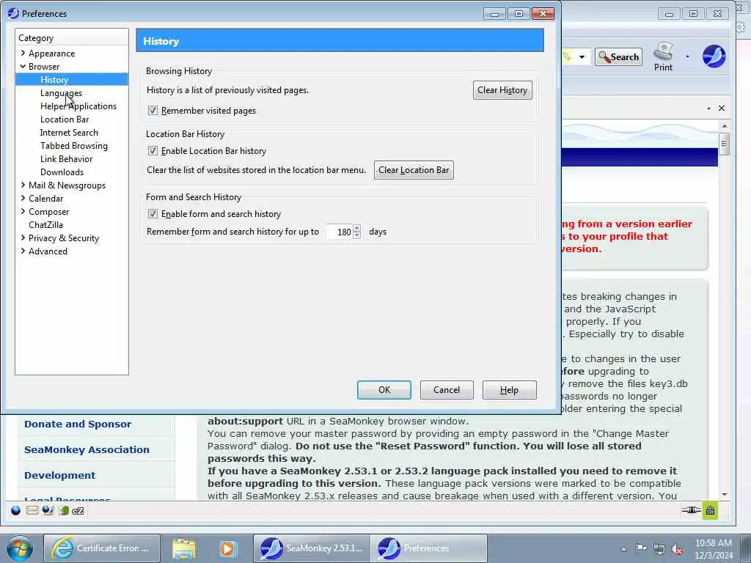Open Development link in page sidebar

(60, 475)
